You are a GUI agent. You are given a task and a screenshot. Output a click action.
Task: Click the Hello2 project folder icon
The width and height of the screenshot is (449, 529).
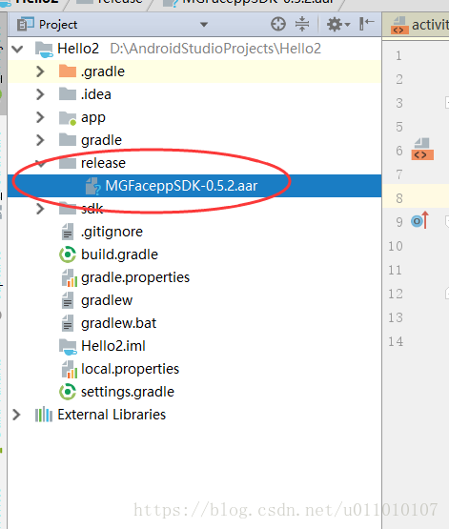pos(44,50)
